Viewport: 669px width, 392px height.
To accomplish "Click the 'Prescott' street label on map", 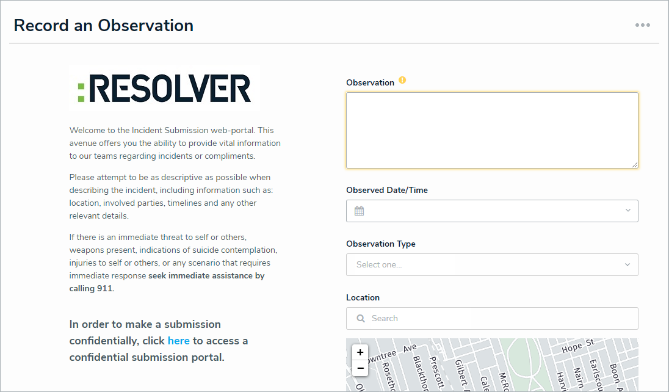I will coord(437,371).
